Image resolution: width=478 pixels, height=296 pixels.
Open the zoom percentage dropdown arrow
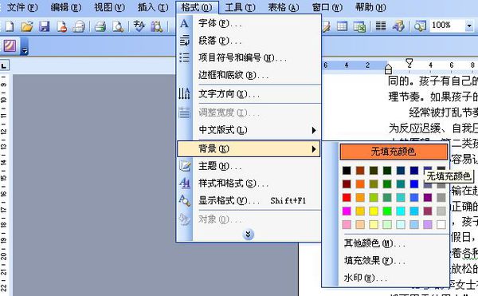click(469, 26)
